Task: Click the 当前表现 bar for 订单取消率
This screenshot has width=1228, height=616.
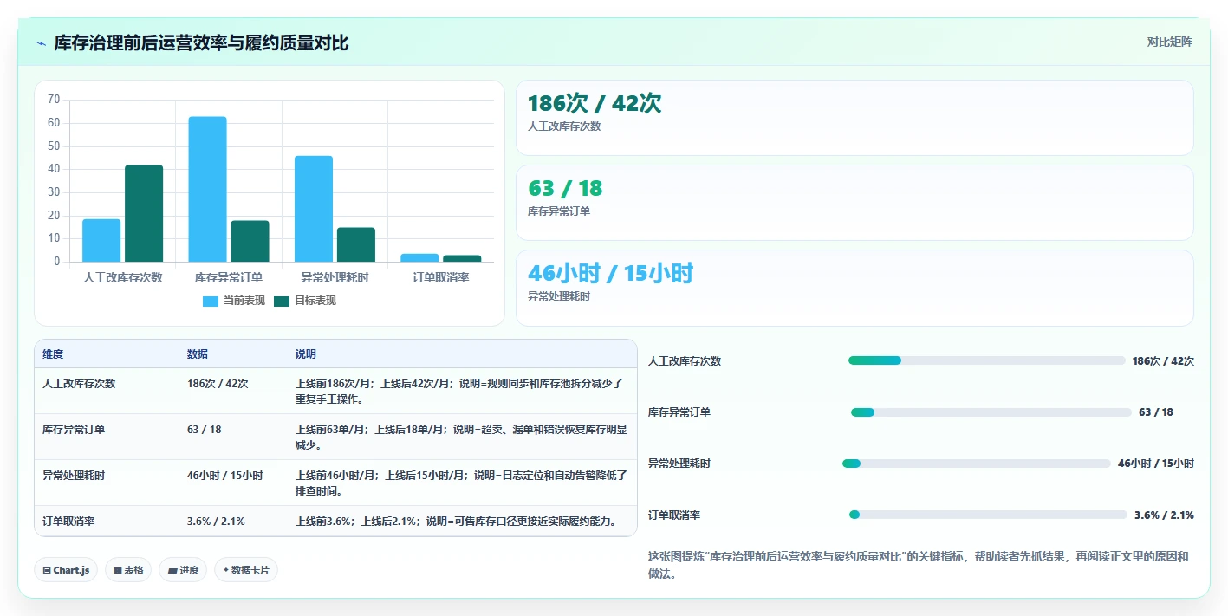Action: pos(419,257)
